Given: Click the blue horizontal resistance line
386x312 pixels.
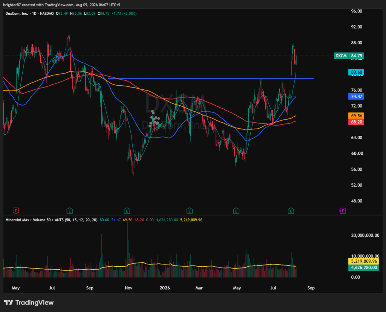Looking at the screenshot, I should (x=211, y=78).
